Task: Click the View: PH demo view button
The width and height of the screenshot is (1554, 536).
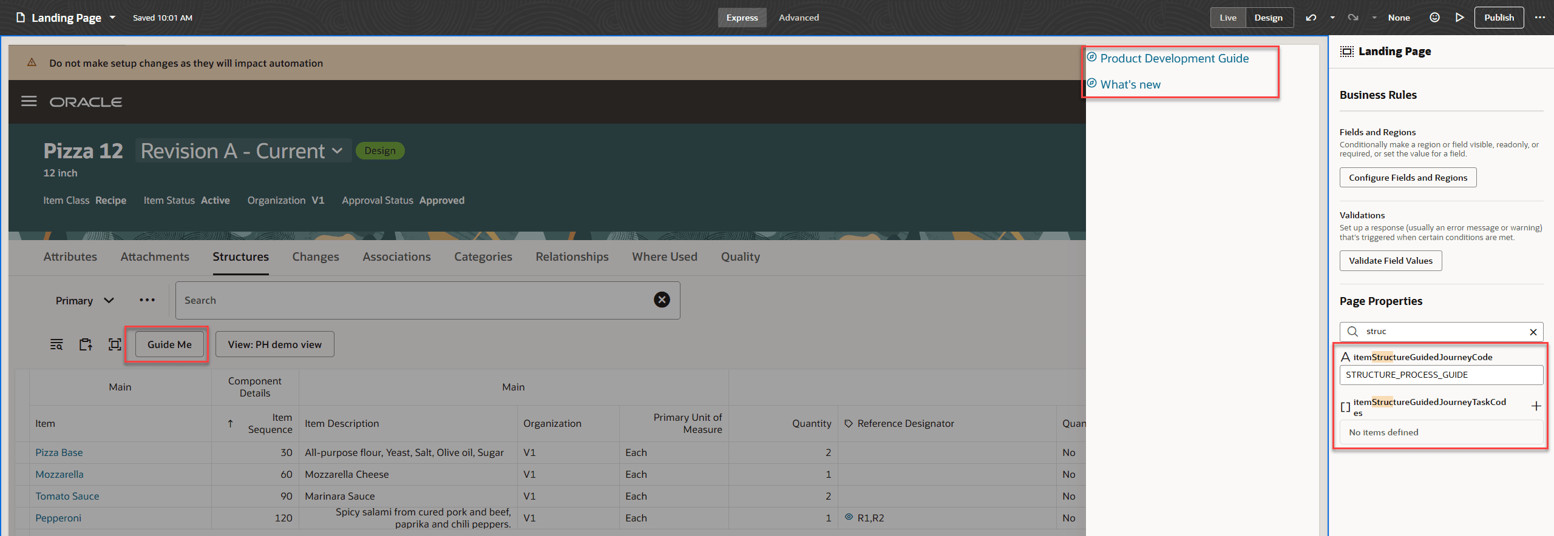Action: tap(274, 344)
